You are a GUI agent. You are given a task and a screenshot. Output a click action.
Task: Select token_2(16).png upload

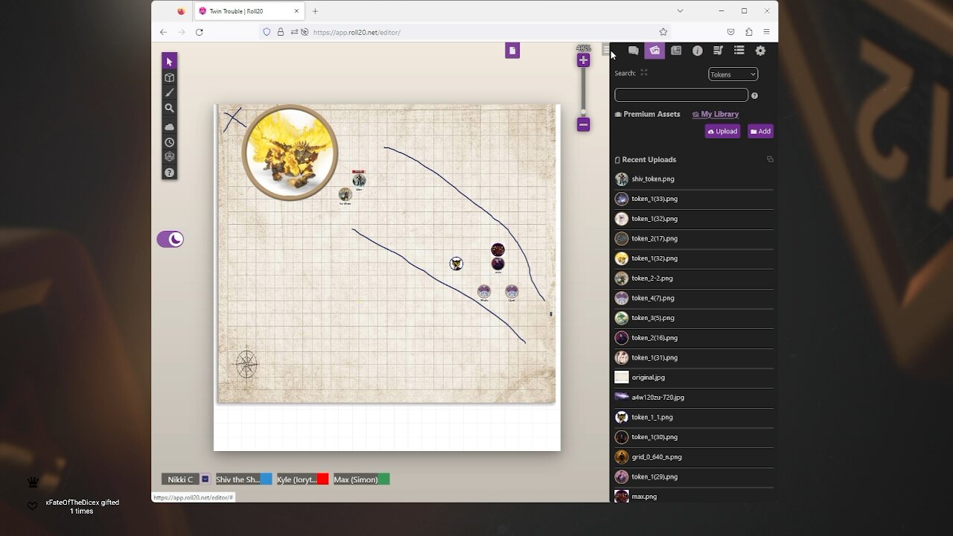tap(694, 337)
